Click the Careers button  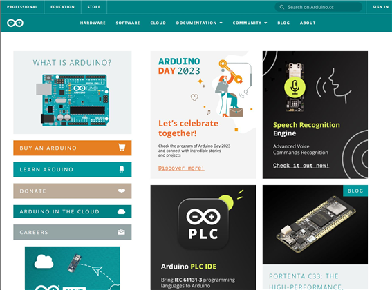73,232
